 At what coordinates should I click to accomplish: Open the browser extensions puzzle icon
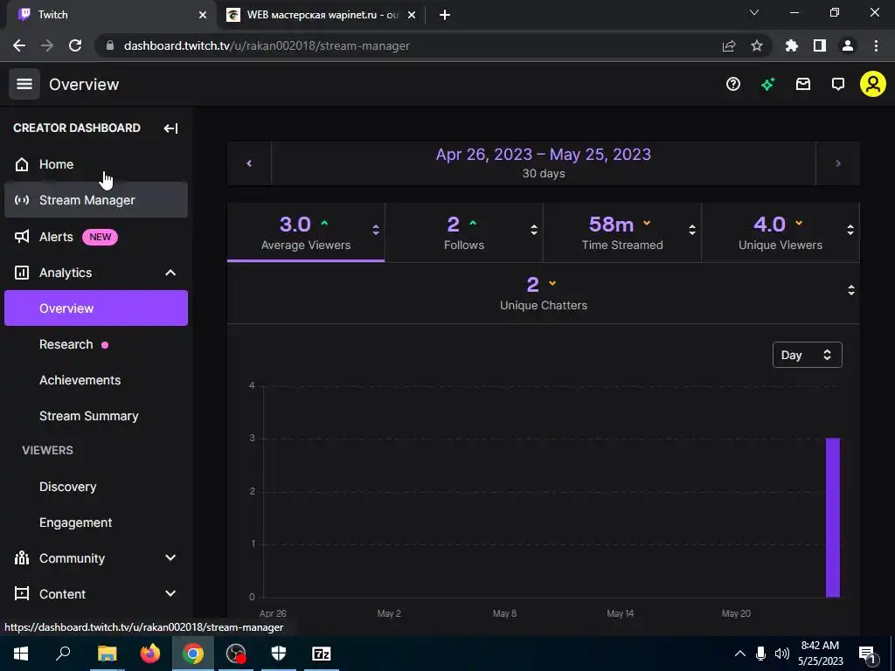(x=791, y=45)
